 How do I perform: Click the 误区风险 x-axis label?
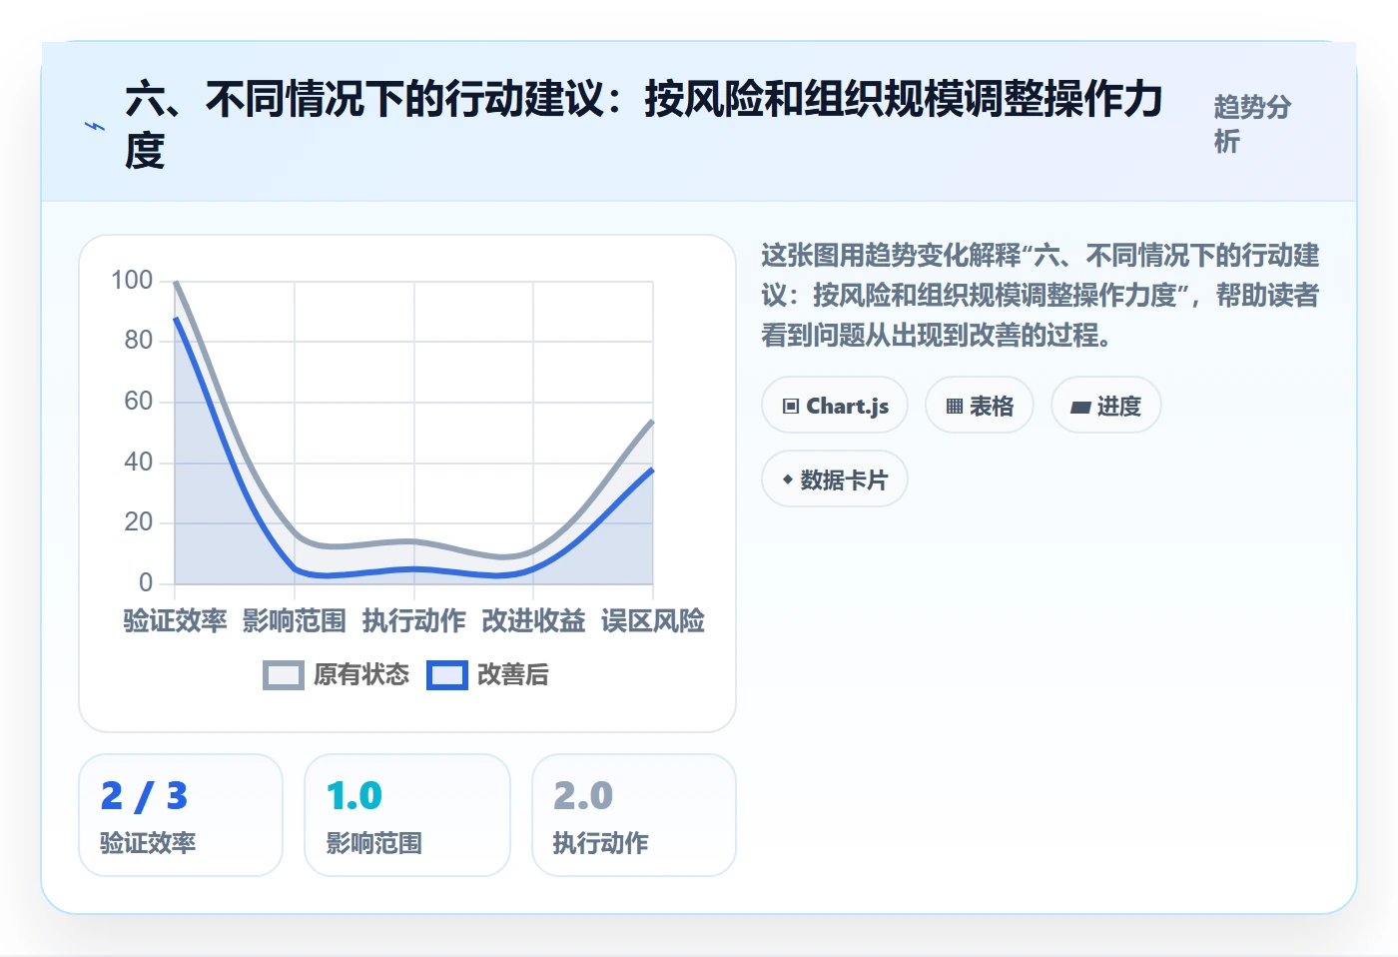pos(653,620)
